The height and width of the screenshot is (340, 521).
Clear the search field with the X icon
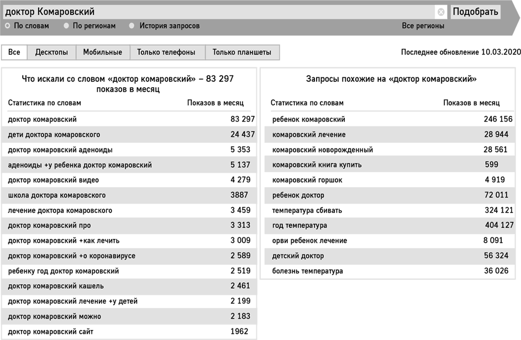[x=441, y=12]
